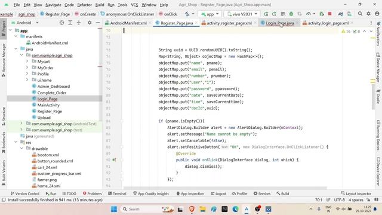Open App Quality Insights panel
The image size is (382, 215).
[x=151, y=193]
